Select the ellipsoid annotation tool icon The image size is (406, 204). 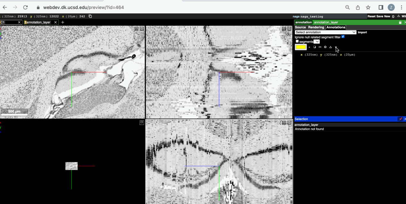tap(325, 47)
